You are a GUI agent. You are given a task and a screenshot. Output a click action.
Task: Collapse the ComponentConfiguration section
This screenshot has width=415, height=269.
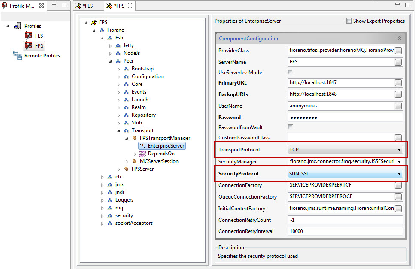tap(399, 39)
